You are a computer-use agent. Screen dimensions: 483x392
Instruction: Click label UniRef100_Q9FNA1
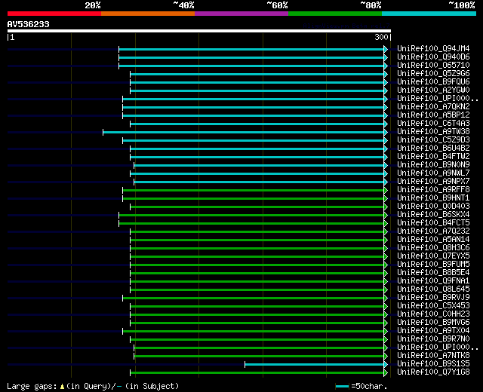pos(433,281)
